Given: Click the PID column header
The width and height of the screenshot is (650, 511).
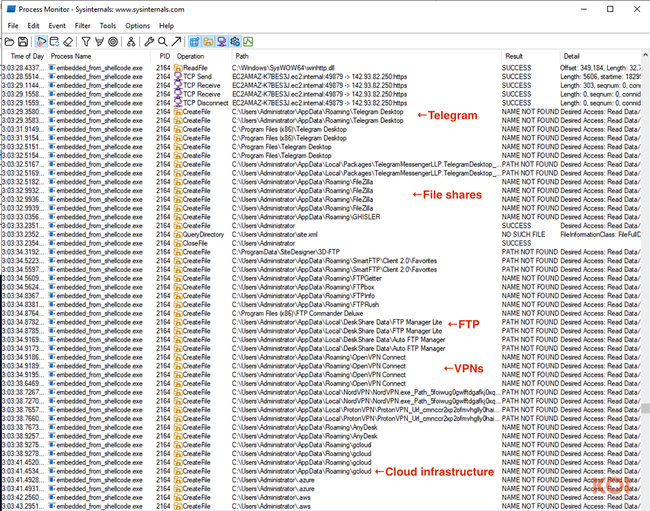Looking at the screenshot, I should click(x=162, y=56).
